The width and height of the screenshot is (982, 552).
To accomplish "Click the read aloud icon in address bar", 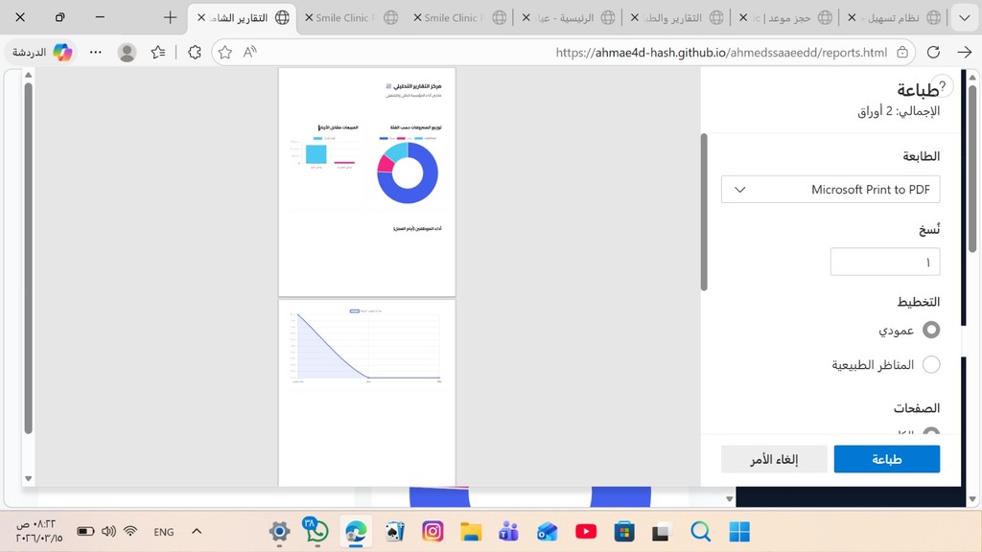I will coord(250,52).
